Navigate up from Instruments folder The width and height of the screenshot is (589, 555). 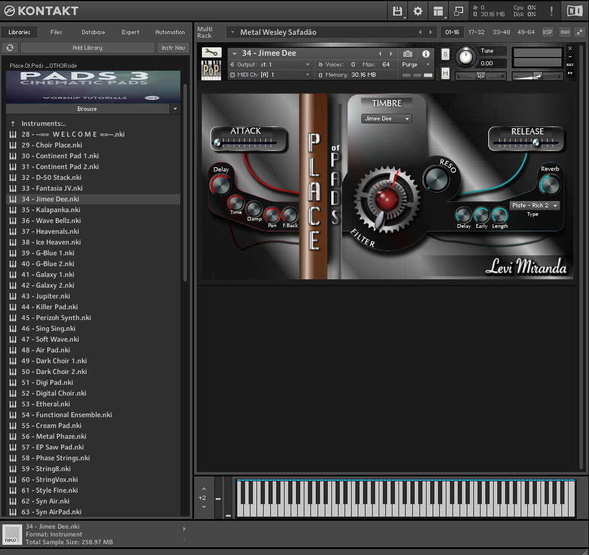click(13, 123)
